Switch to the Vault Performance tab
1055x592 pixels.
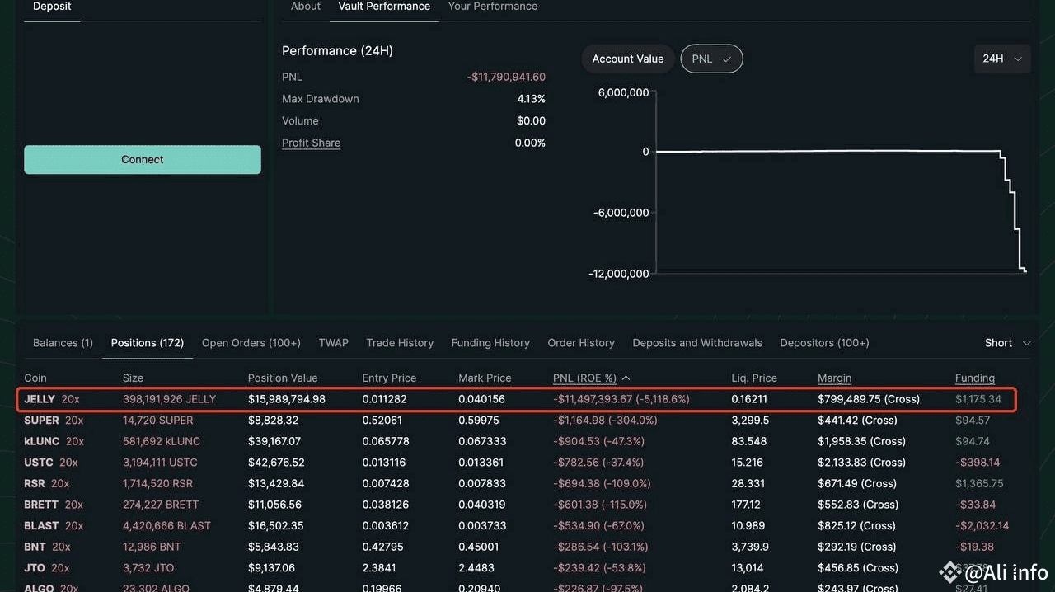[384, 7]
